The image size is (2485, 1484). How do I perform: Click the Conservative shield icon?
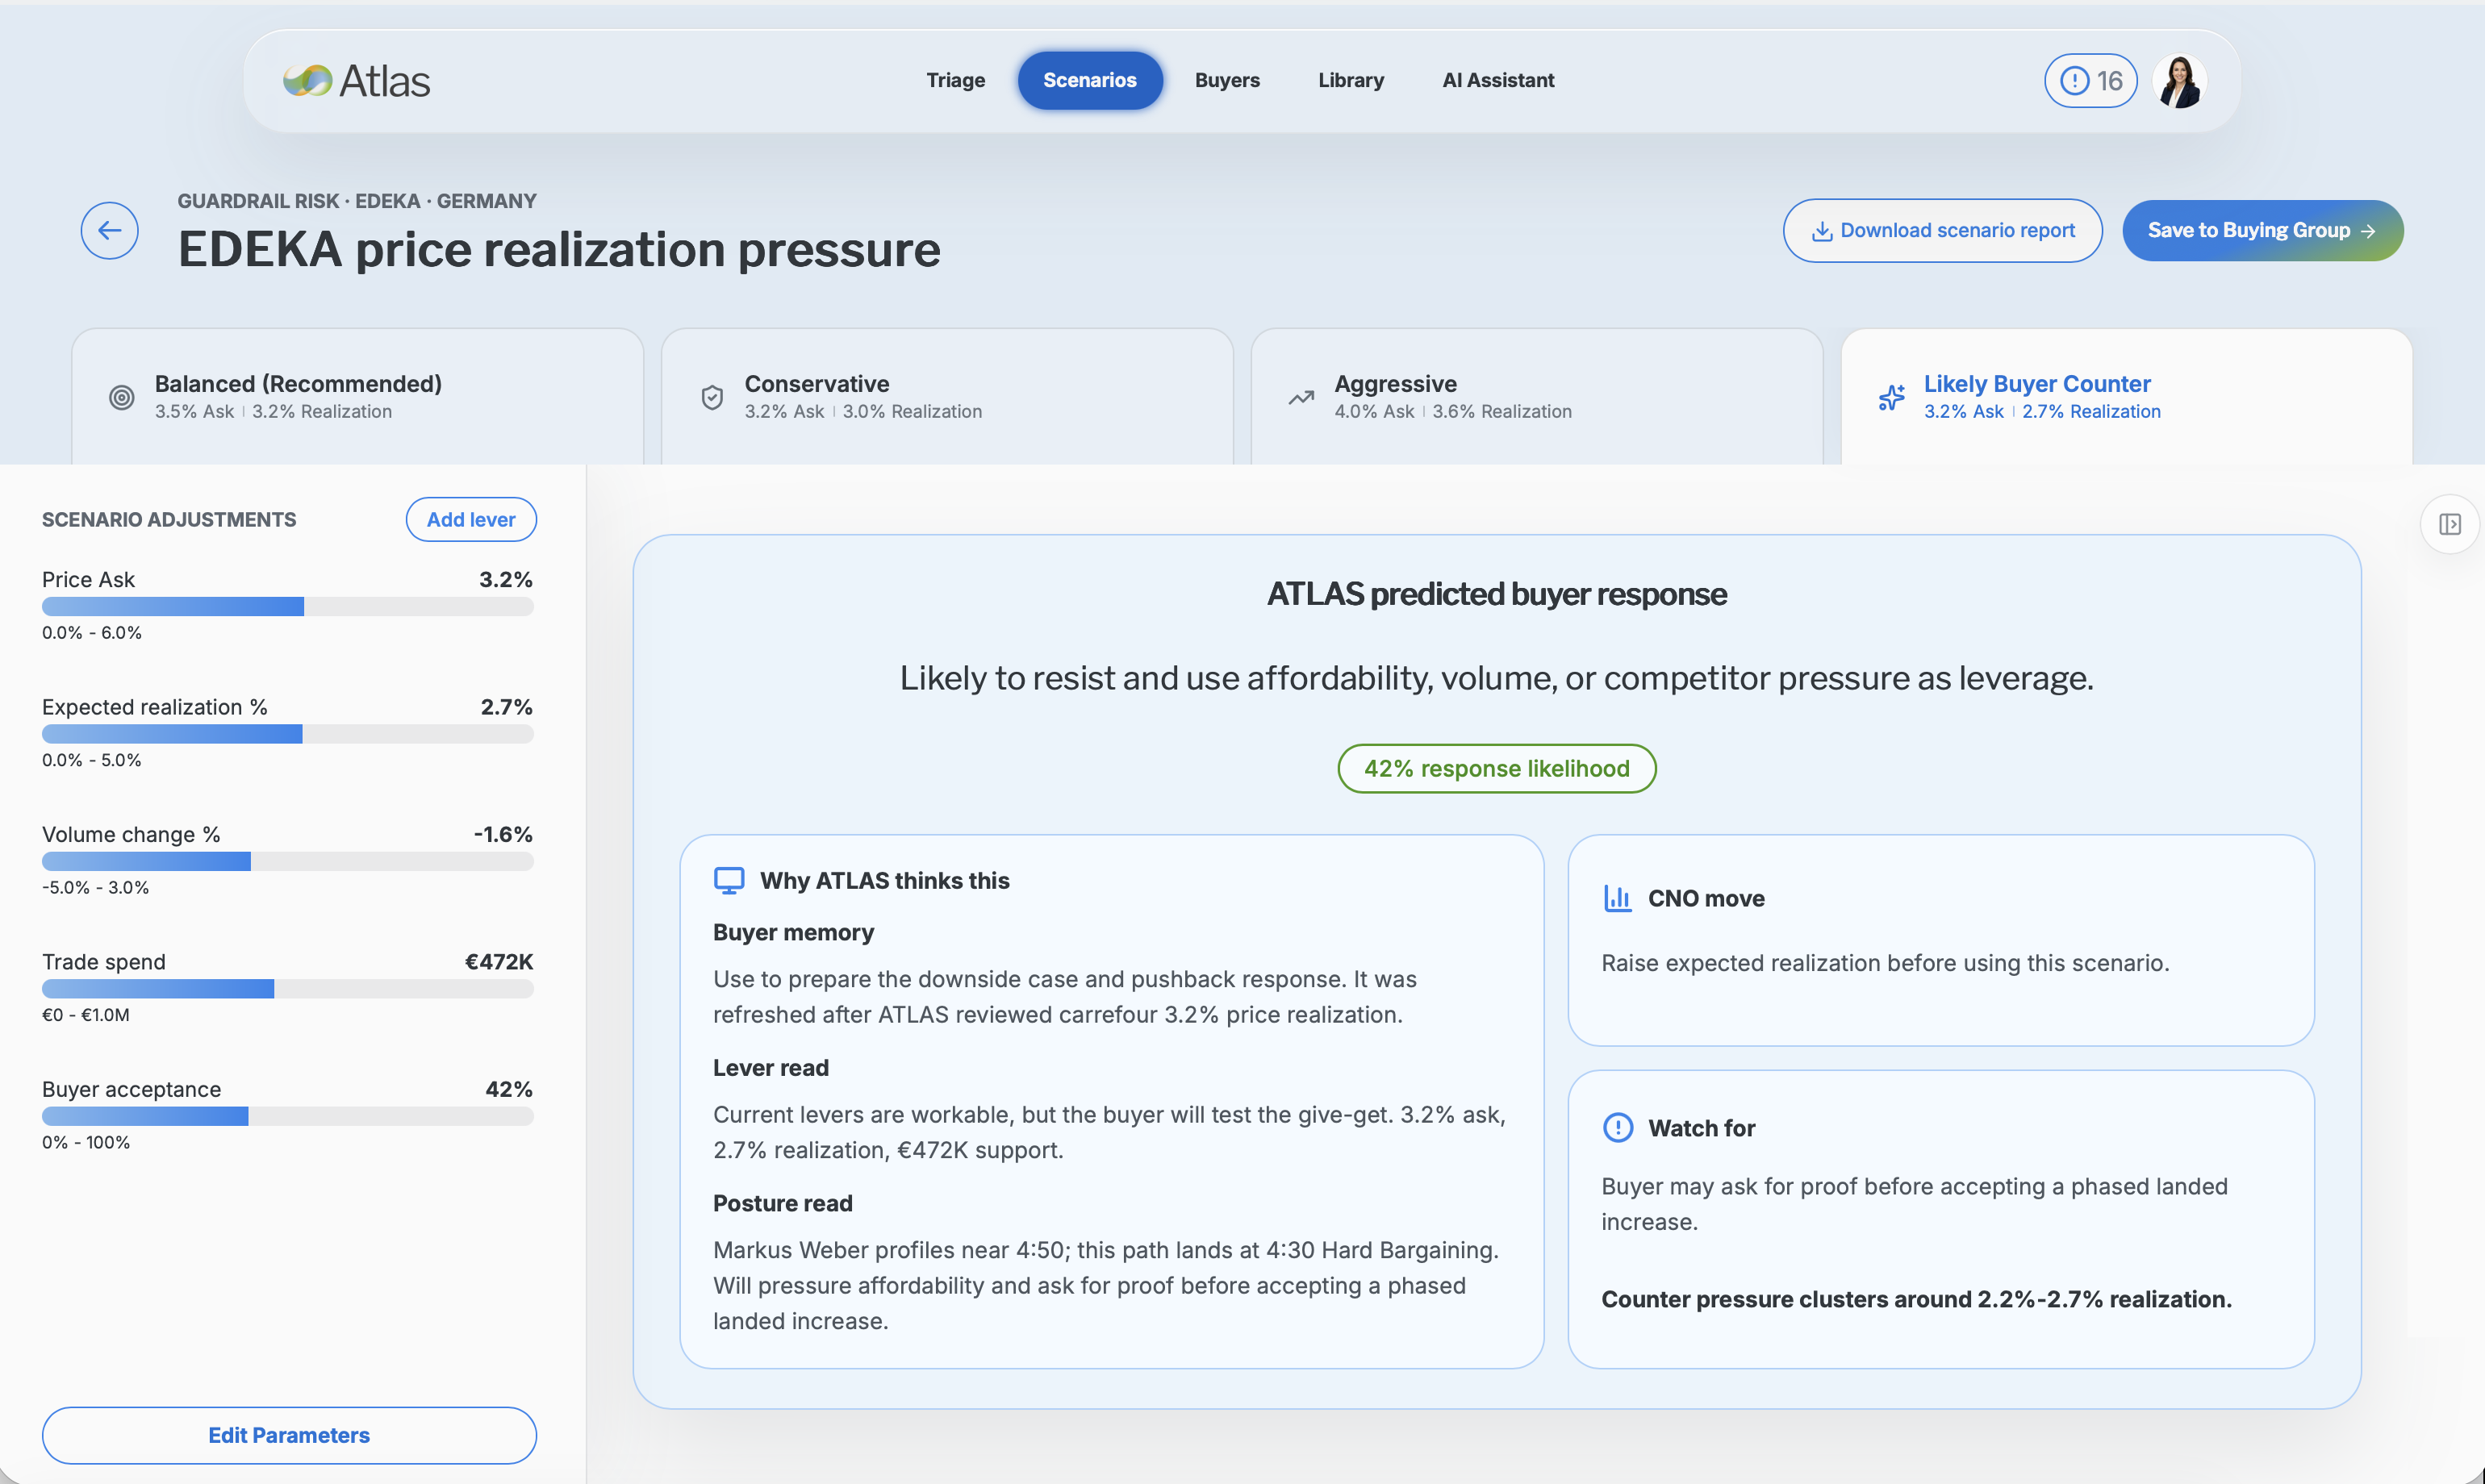click(712, 398)
